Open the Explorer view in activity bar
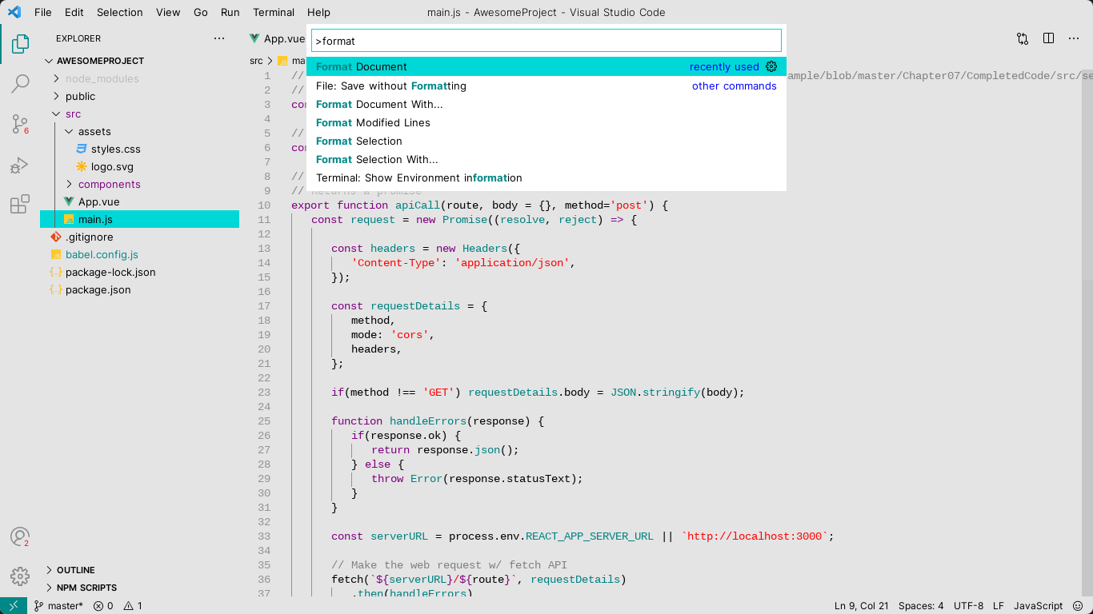 (x=20, y=44)
